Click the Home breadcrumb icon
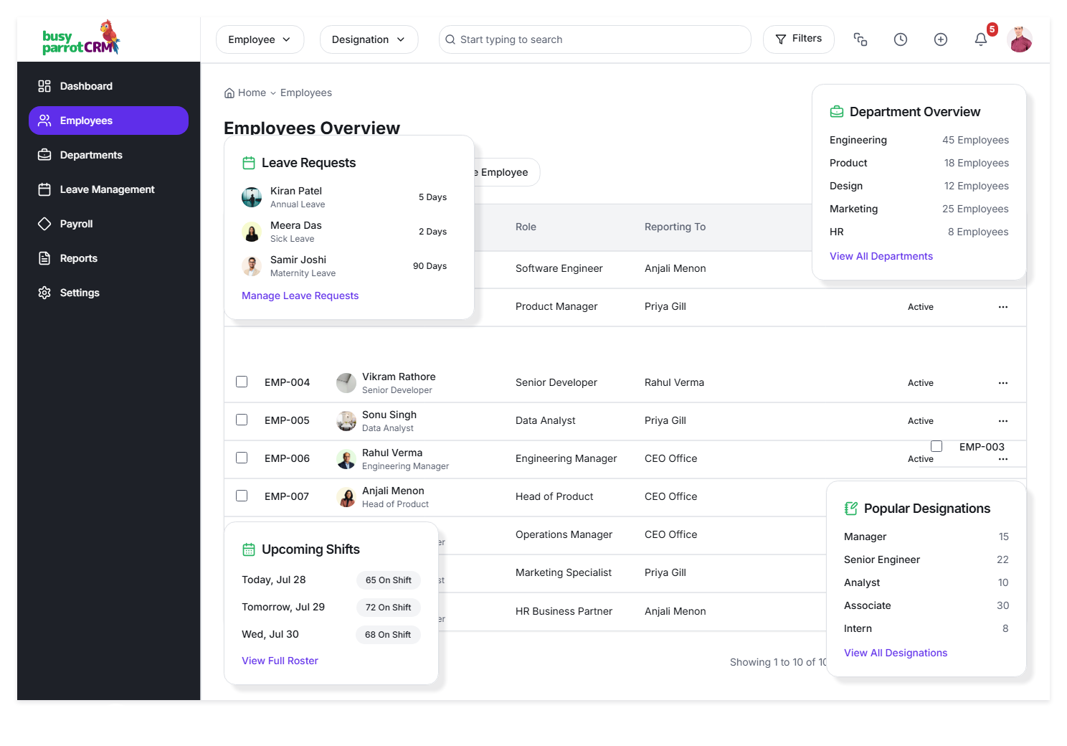The width and height of the screenshot is (1067, 746). coord(229,93)
